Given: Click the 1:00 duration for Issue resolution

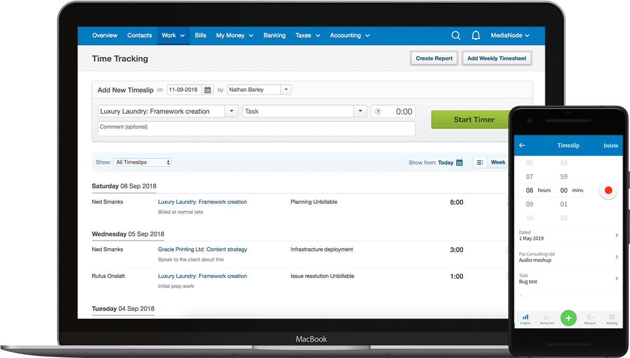Looking at the screenshot, I should point(456,276).
